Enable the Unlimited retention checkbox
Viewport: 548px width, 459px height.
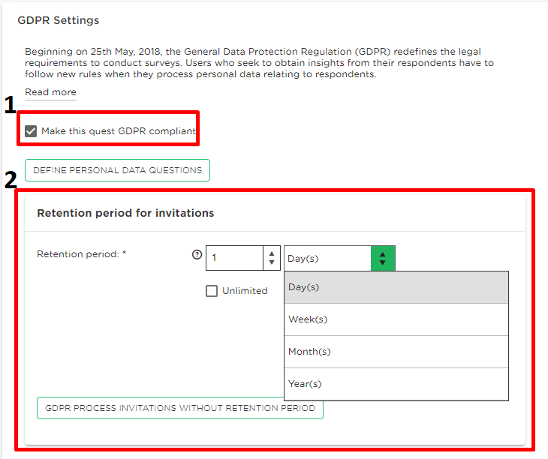point(212,291)
